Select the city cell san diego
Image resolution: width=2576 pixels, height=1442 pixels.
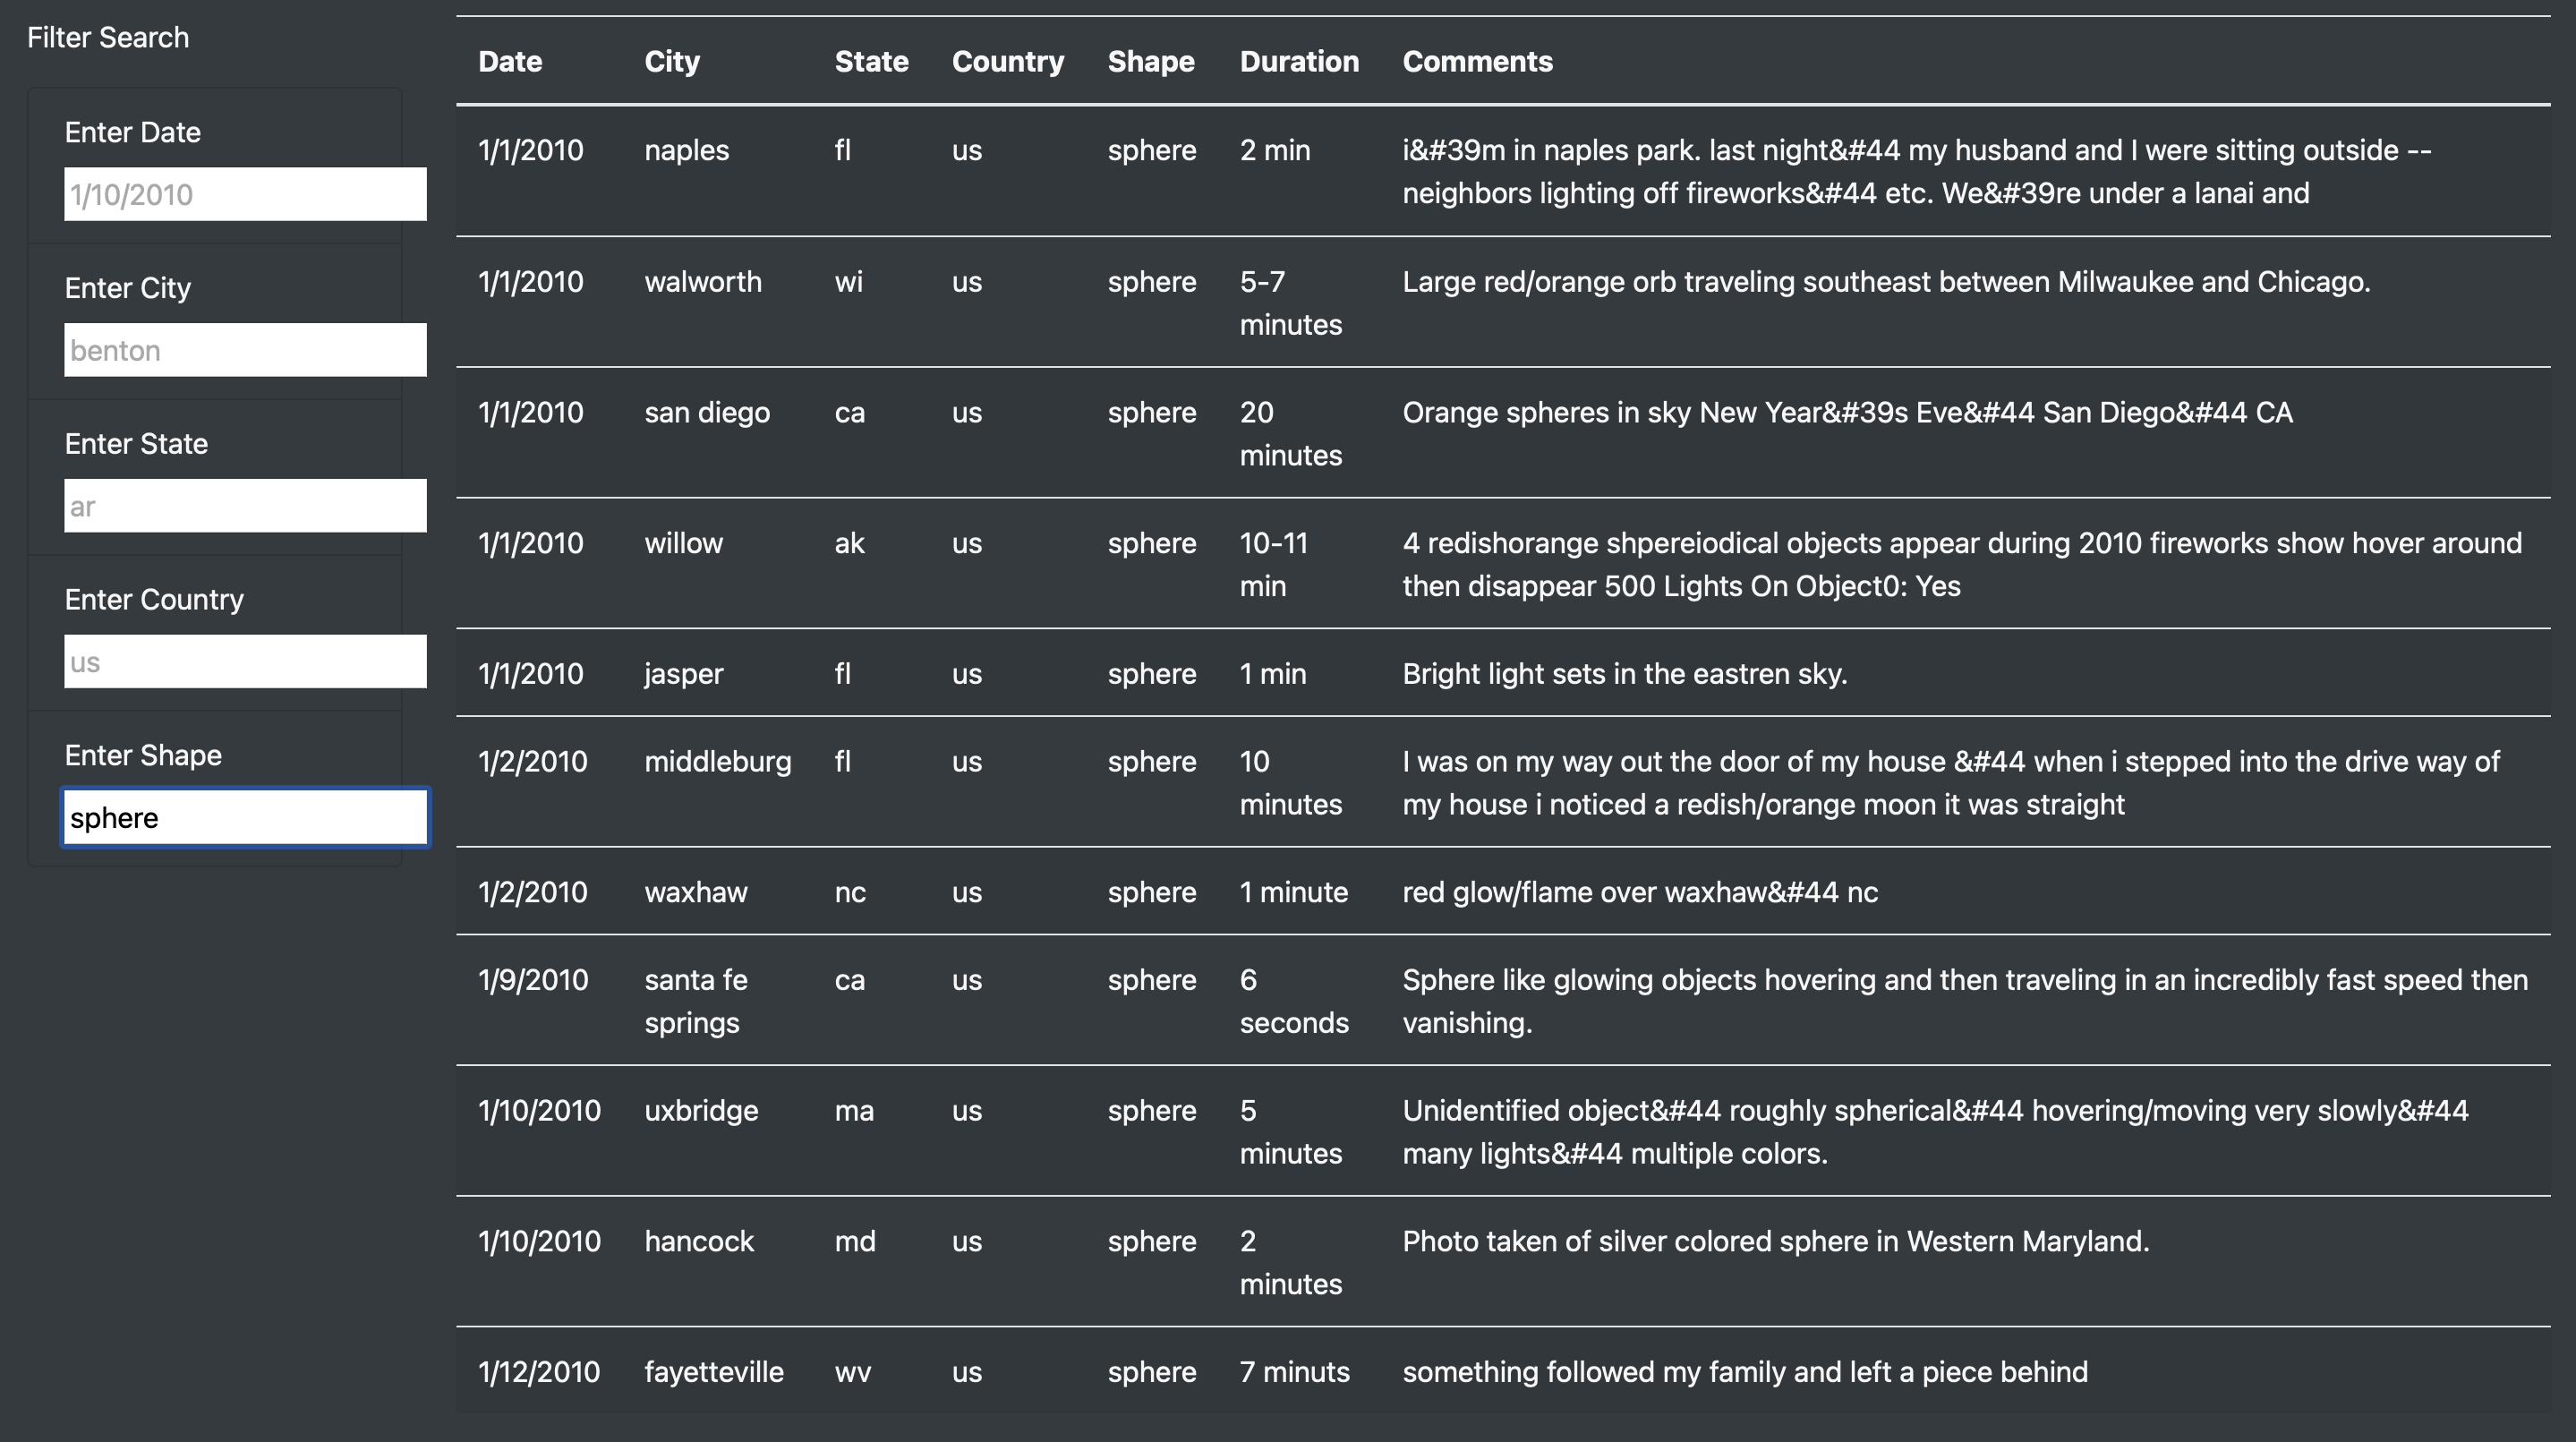click(x=707, y=413)
